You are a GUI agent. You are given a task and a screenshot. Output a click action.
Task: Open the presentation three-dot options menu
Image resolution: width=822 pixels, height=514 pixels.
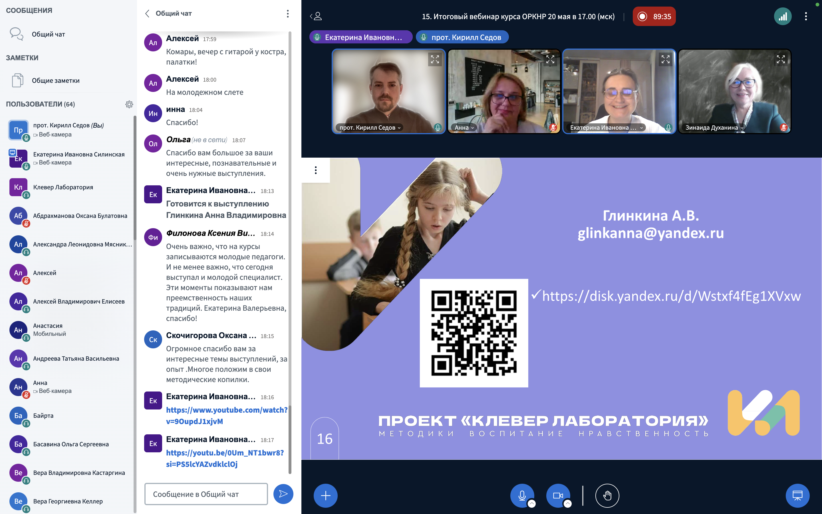(316, 170)
